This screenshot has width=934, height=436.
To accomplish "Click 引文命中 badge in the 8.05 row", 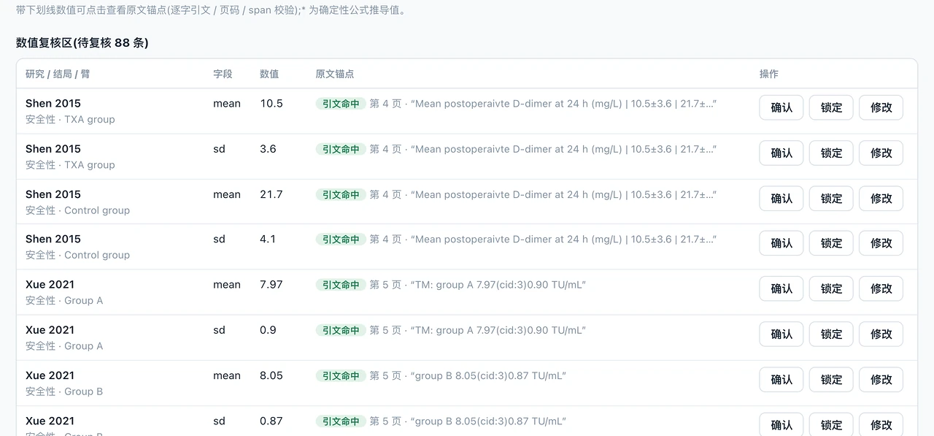I will pos(341,375).
